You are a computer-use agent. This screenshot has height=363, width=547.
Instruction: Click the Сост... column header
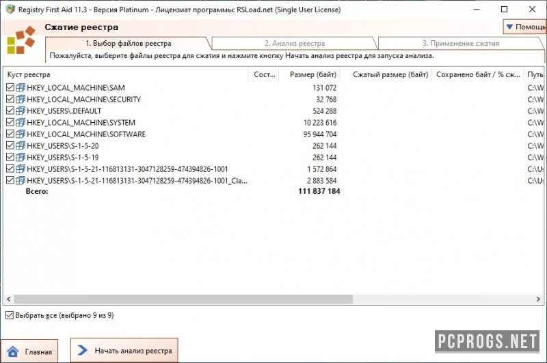(x=264, y=74)
